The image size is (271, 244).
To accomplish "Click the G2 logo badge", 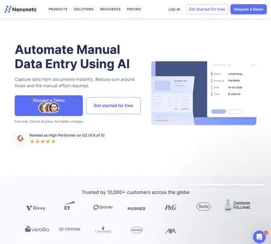I will coord(20,138).
